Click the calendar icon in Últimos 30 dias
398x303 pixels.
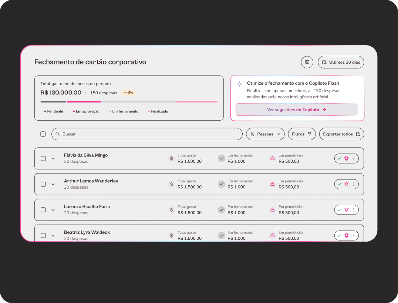(x=324, y=62)
